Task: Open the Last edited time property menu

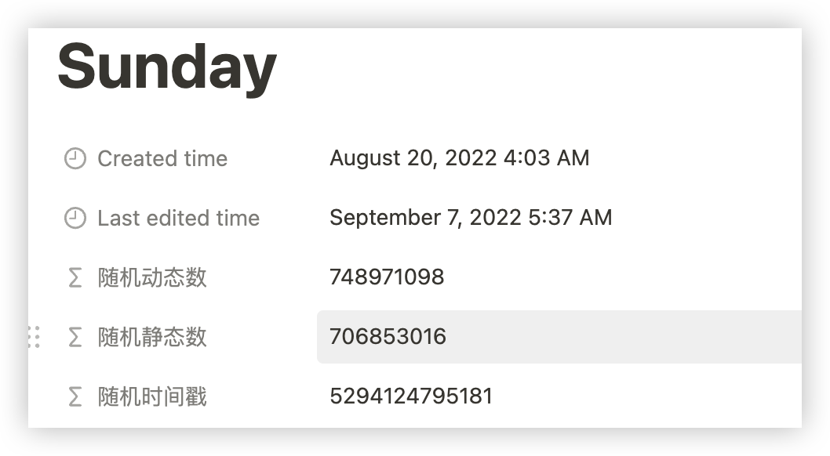Action: coord(178,219)
